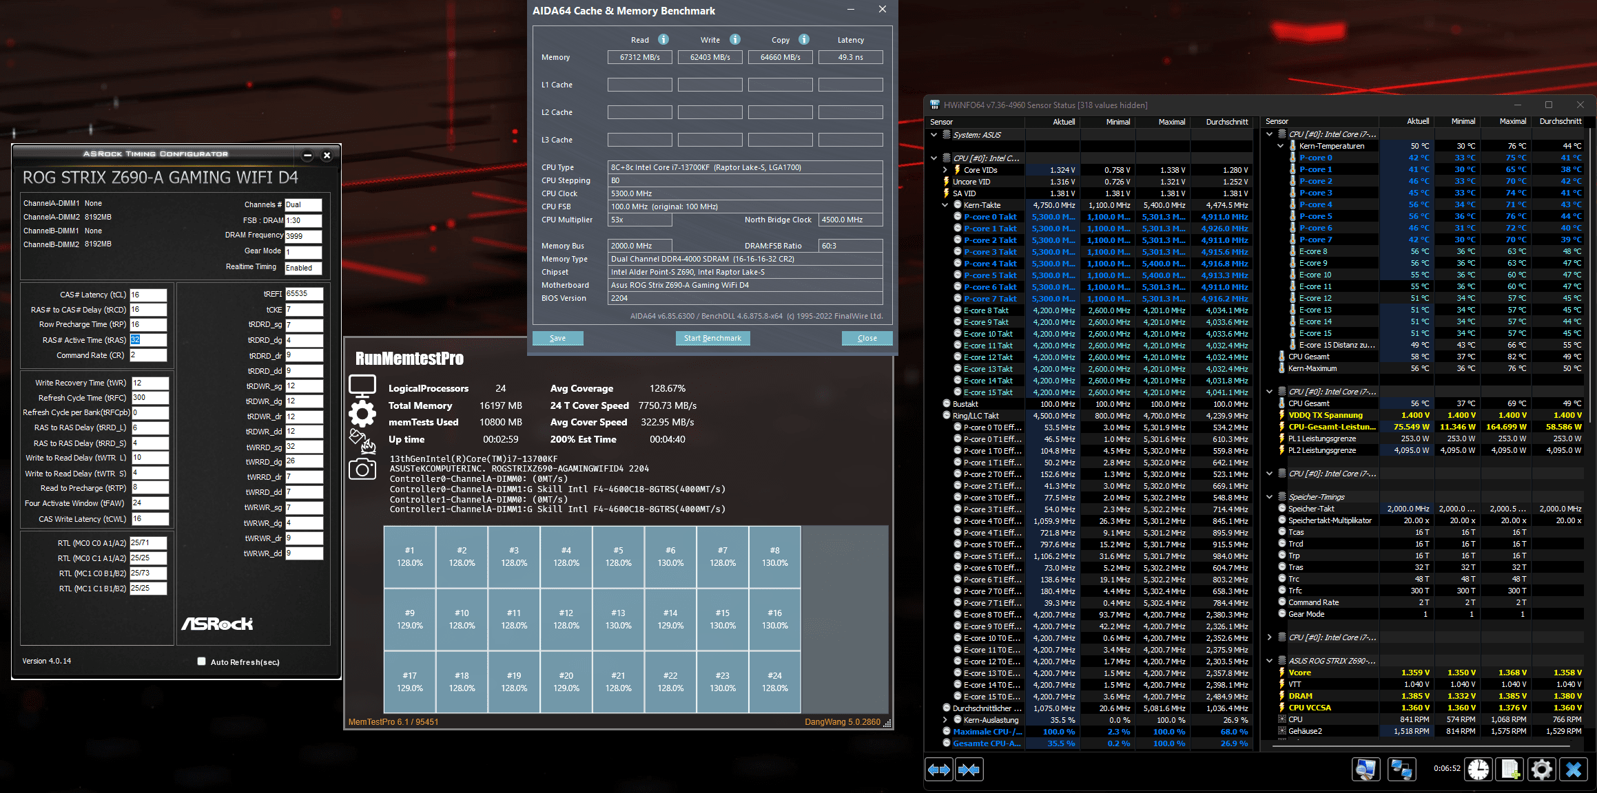Collapse the Kern-Temperaturen tree node
Screen dimensions: 1597x793
click(1281, 146)
